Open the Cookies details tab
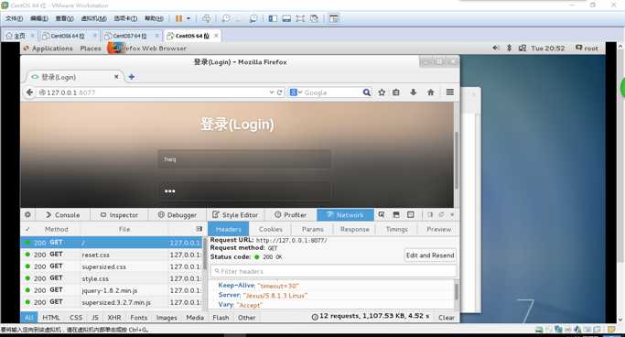625x337 pixels. [270, 229]
